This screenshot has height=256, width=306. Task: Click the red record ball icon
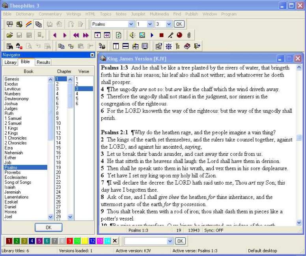(179, 35)
